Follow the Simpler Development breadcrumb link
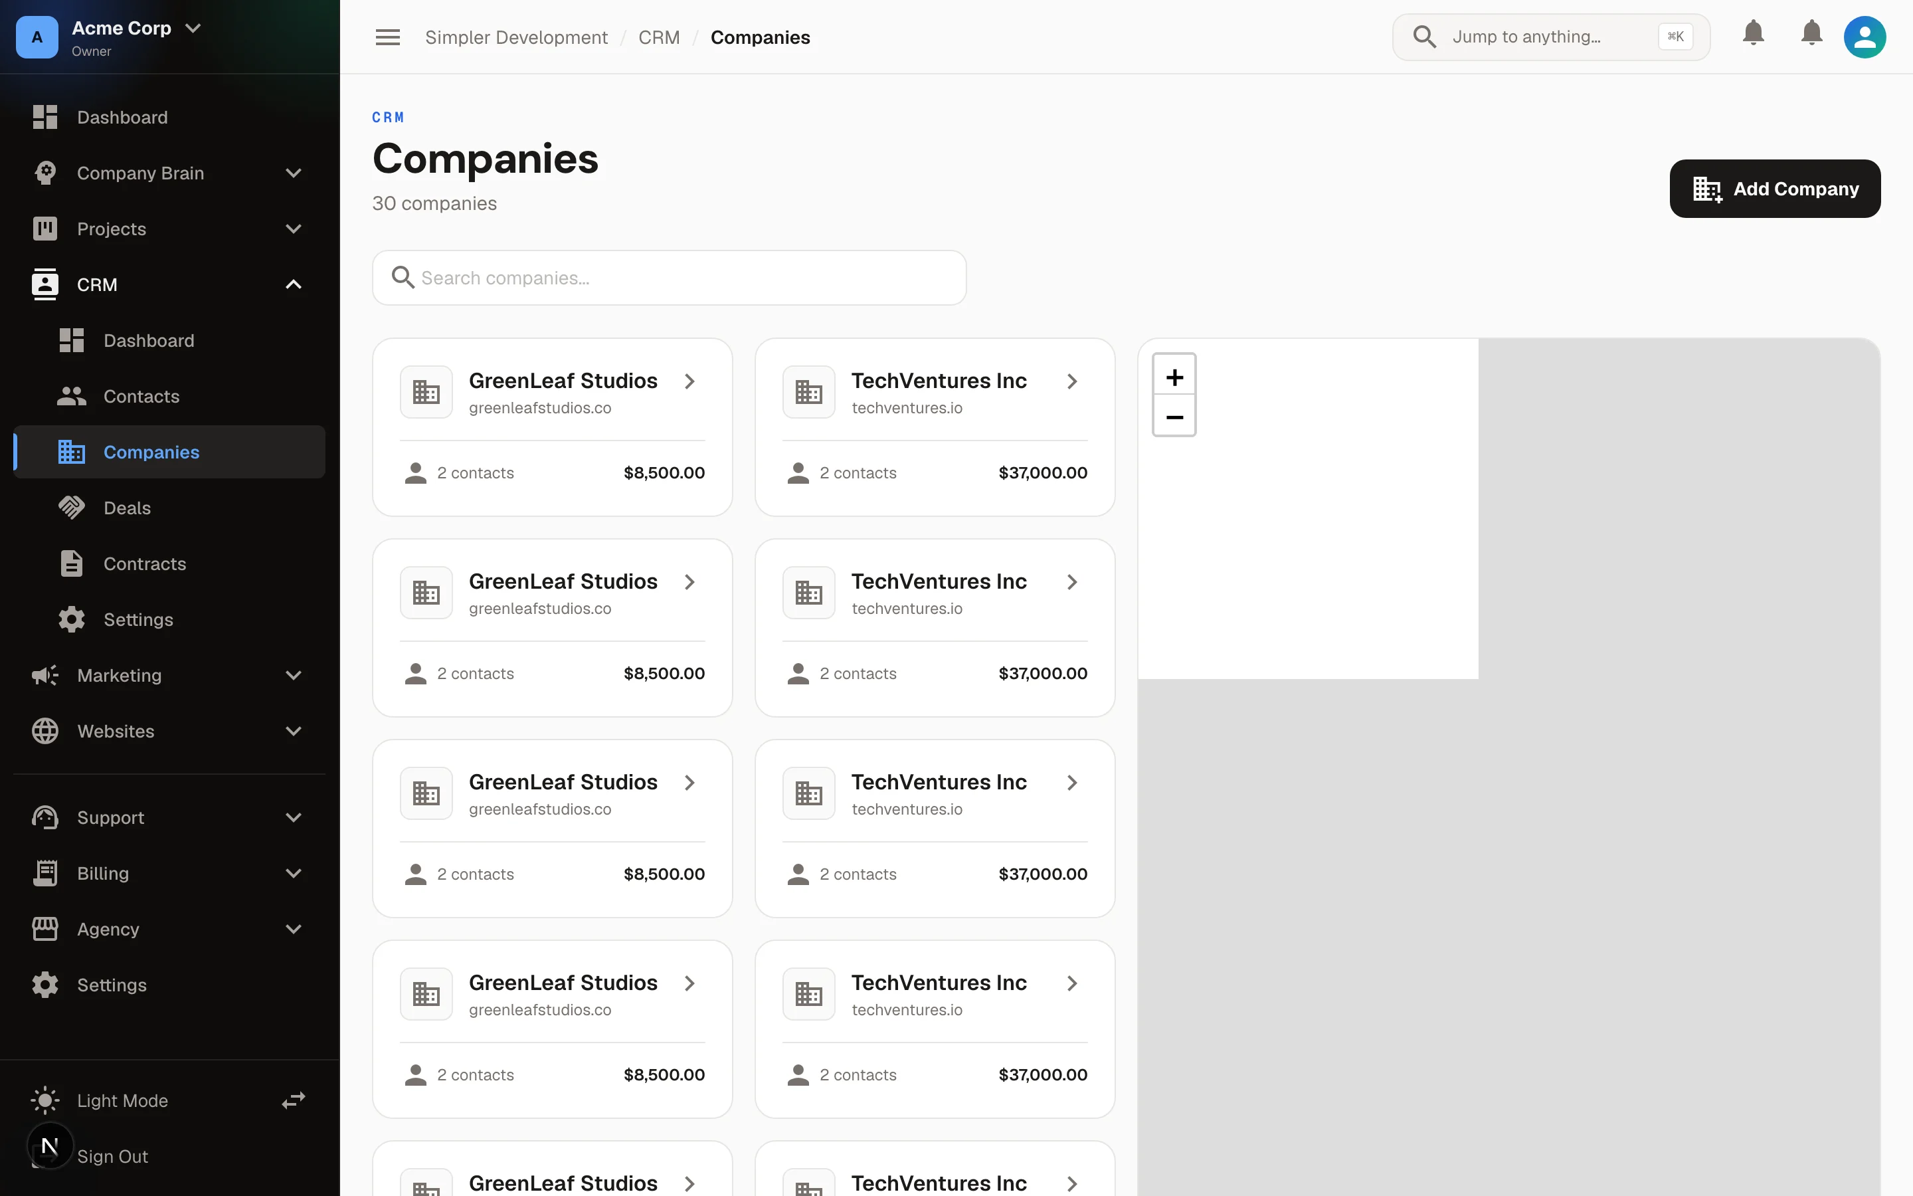Viewport: 1913px width, 1196px height. click(x=516, y=37)
